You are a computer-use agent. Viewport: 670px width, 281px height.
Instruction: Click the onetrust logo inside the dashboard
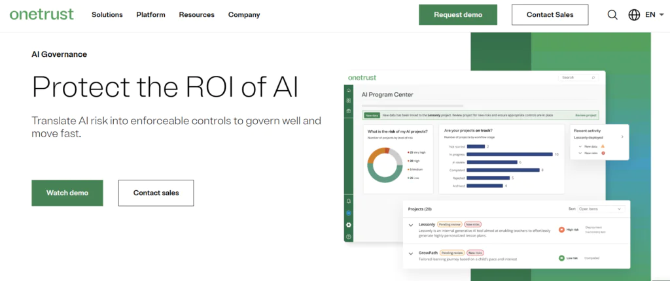tap(362, 78)
